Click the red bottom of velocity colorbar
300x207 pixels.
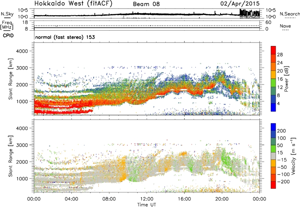(x=273, y=185)
